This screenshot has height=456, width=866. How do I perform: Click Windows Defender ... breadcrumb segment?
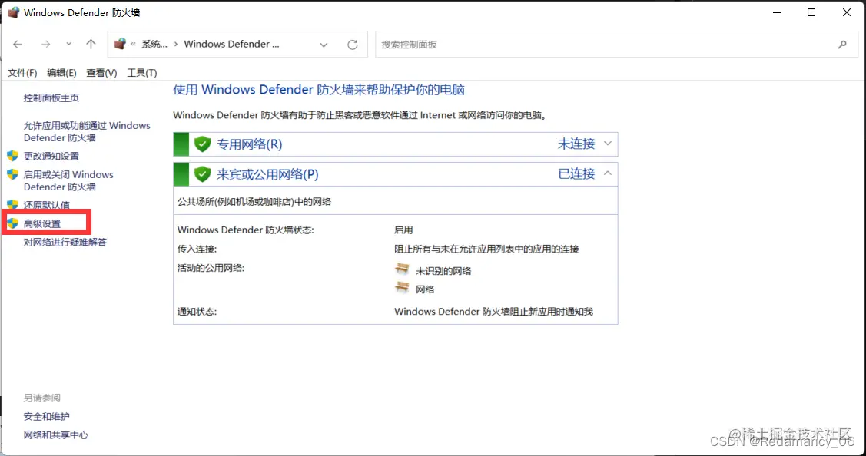pos(231,45)
